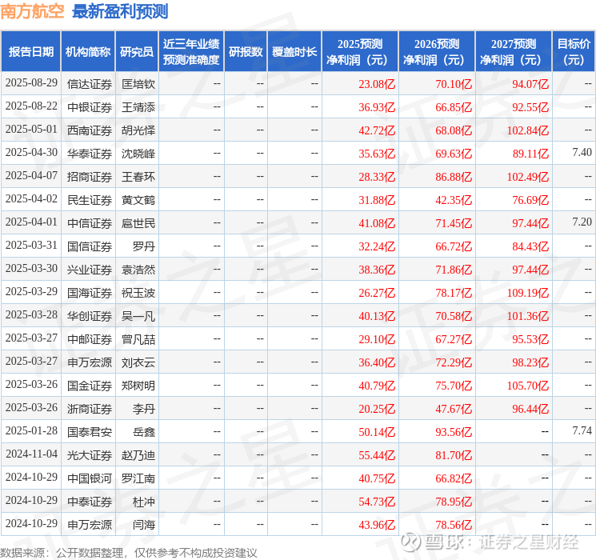Select the 42.35亿 forecast value
Screen dimensions: 596x560
coord(454,199)
